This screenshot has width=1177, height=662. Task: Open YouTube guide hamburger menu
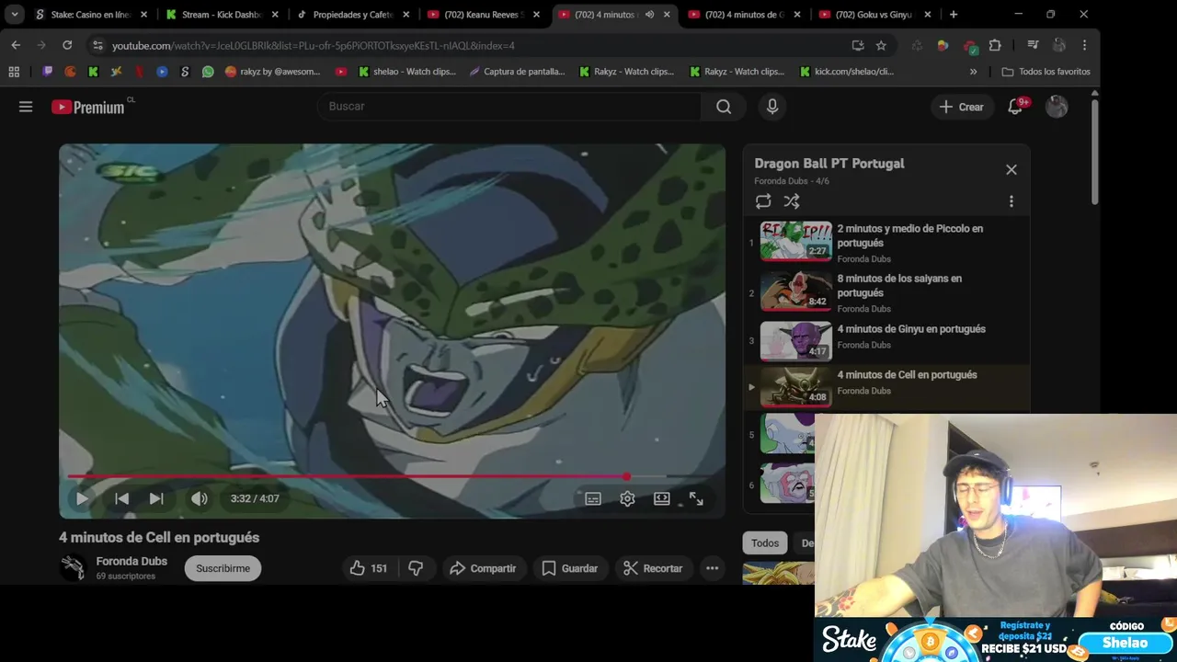(x=26, y=107)
